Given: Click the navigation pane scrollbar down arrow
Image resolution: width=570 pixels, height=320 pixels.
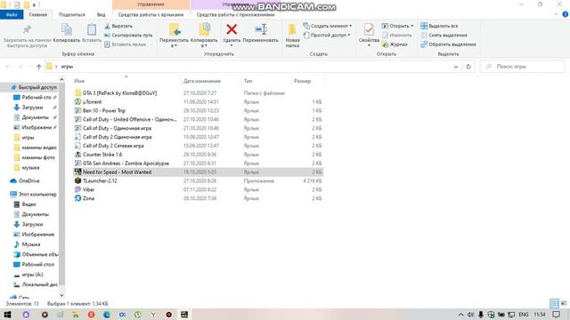Looking at the screenshot, I should [x=61, y=295].
